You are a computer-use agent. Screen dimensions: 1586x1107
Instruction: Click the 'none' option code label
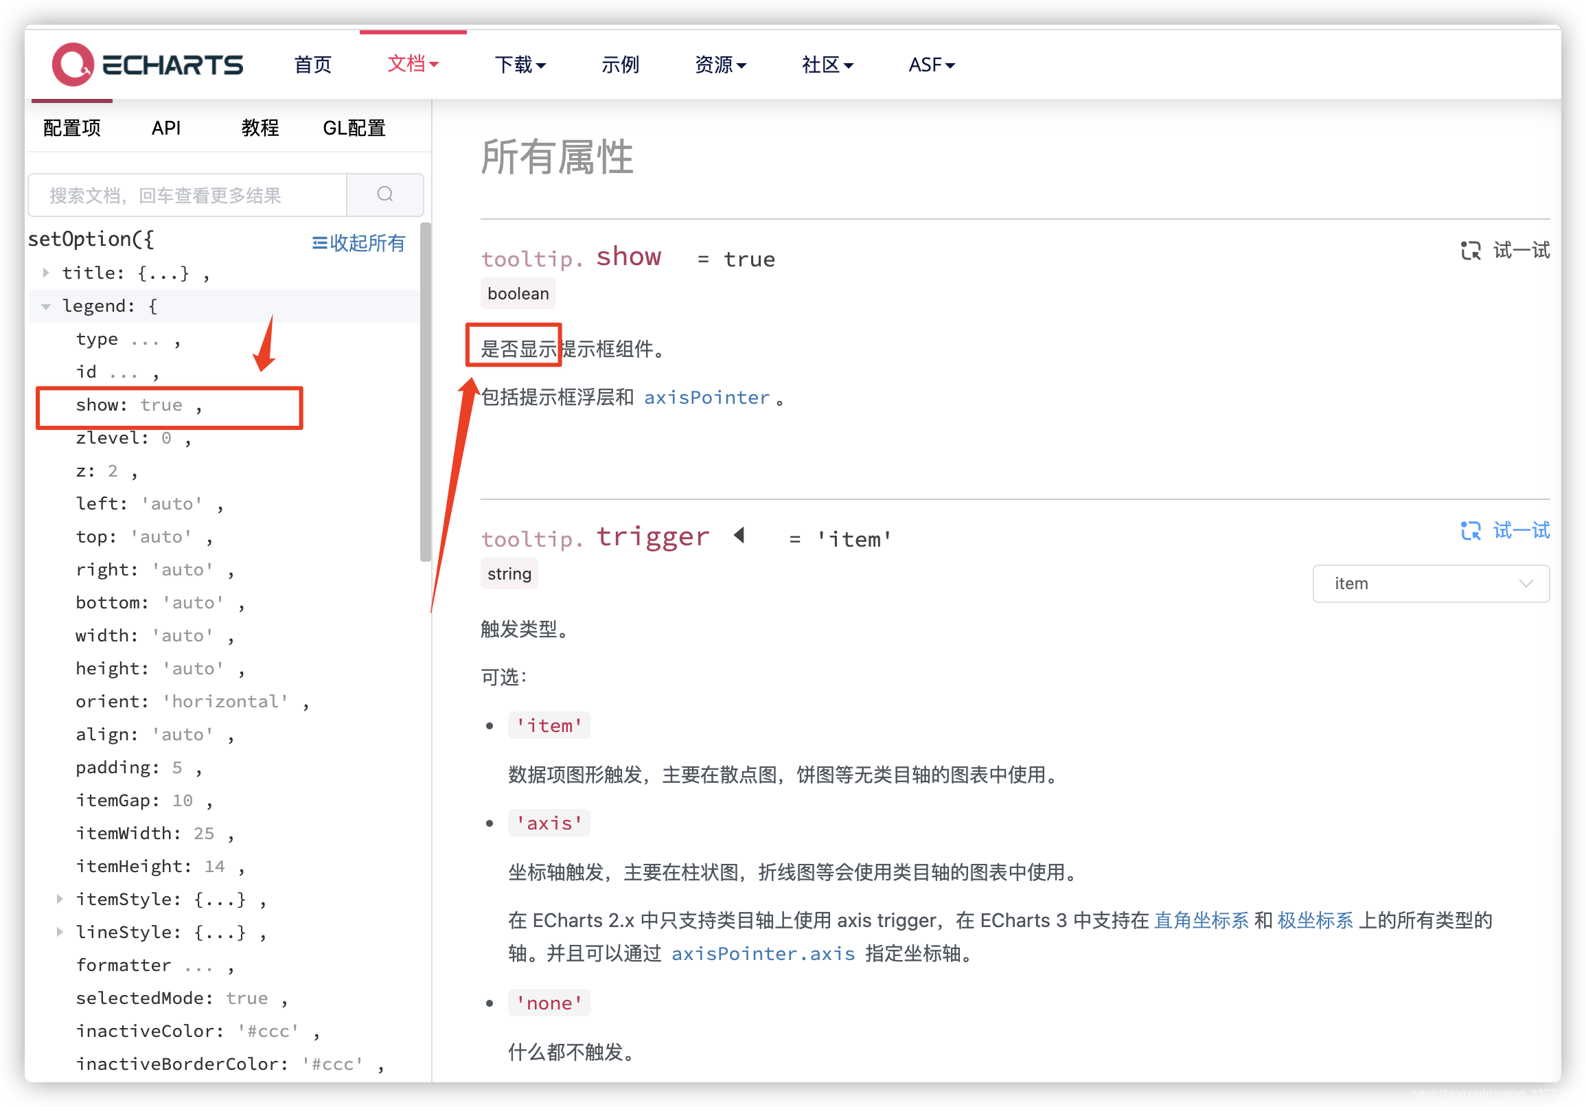point(549,1003)
